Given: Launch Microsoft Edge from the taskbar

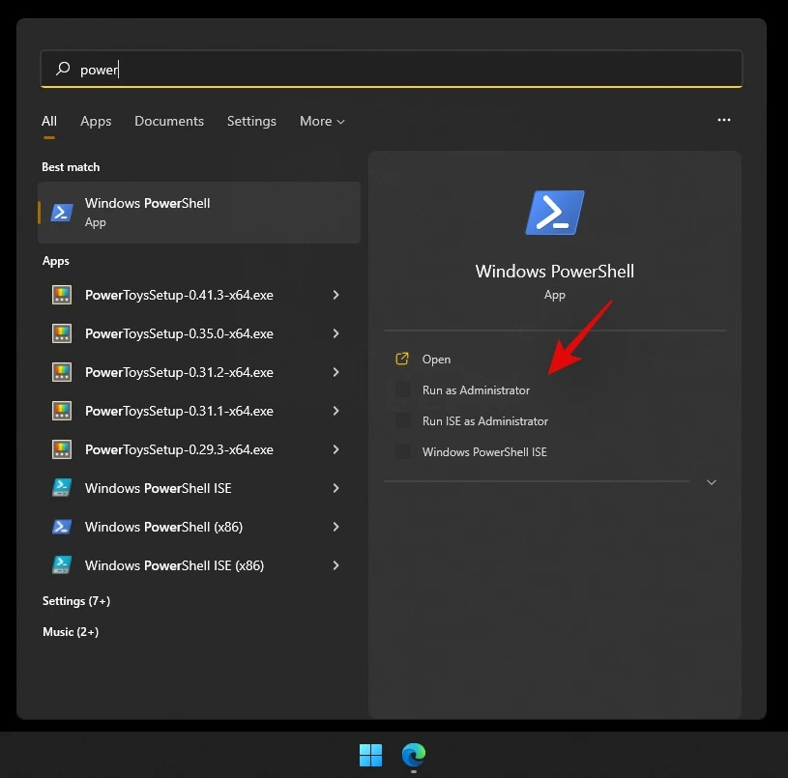Looking at the screenshot, I should tap(414, 755).
